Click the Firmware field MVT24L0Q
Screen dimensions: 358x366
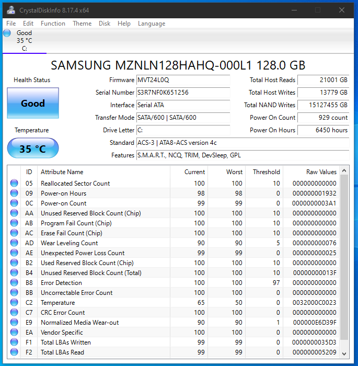point(183,80)
